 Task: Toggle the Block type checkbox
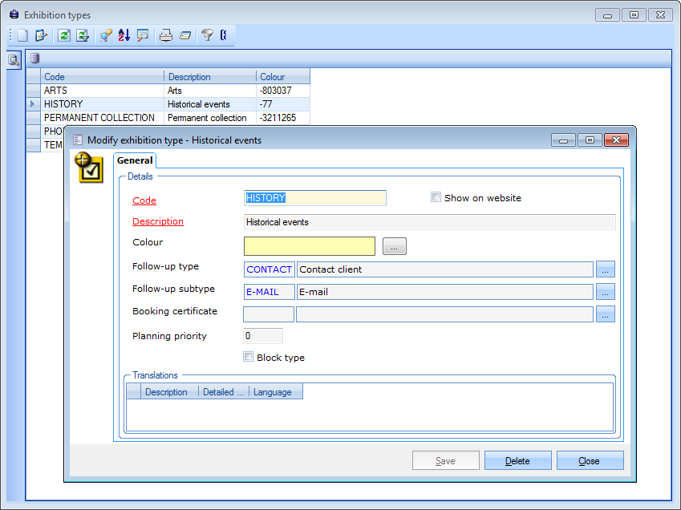coord(249,358)
